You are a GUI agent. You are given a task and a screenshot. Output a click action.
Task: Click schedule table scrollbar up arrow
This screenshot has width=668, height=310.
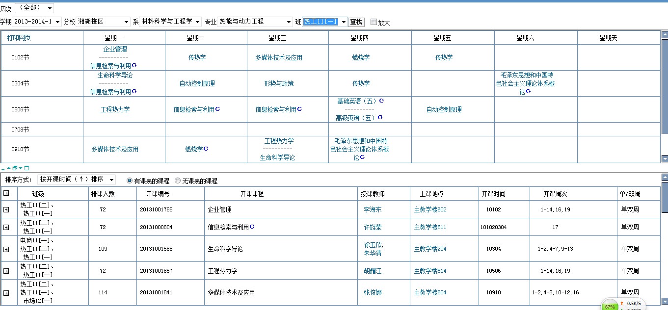665,34
